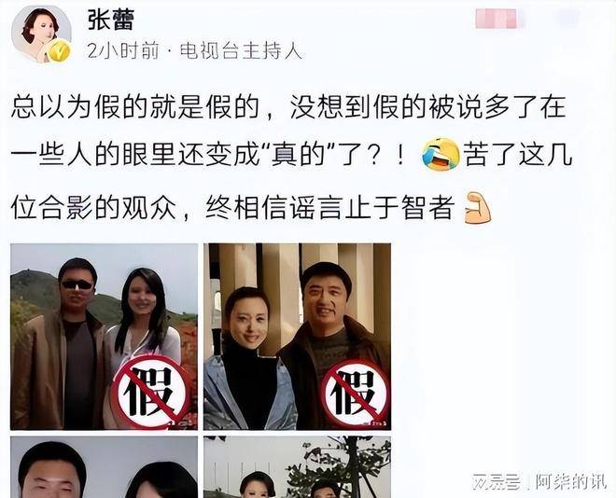Screen dimensions: 616x498
Task: Open the partially visible bottom-left photo
Action: point(105,467)
